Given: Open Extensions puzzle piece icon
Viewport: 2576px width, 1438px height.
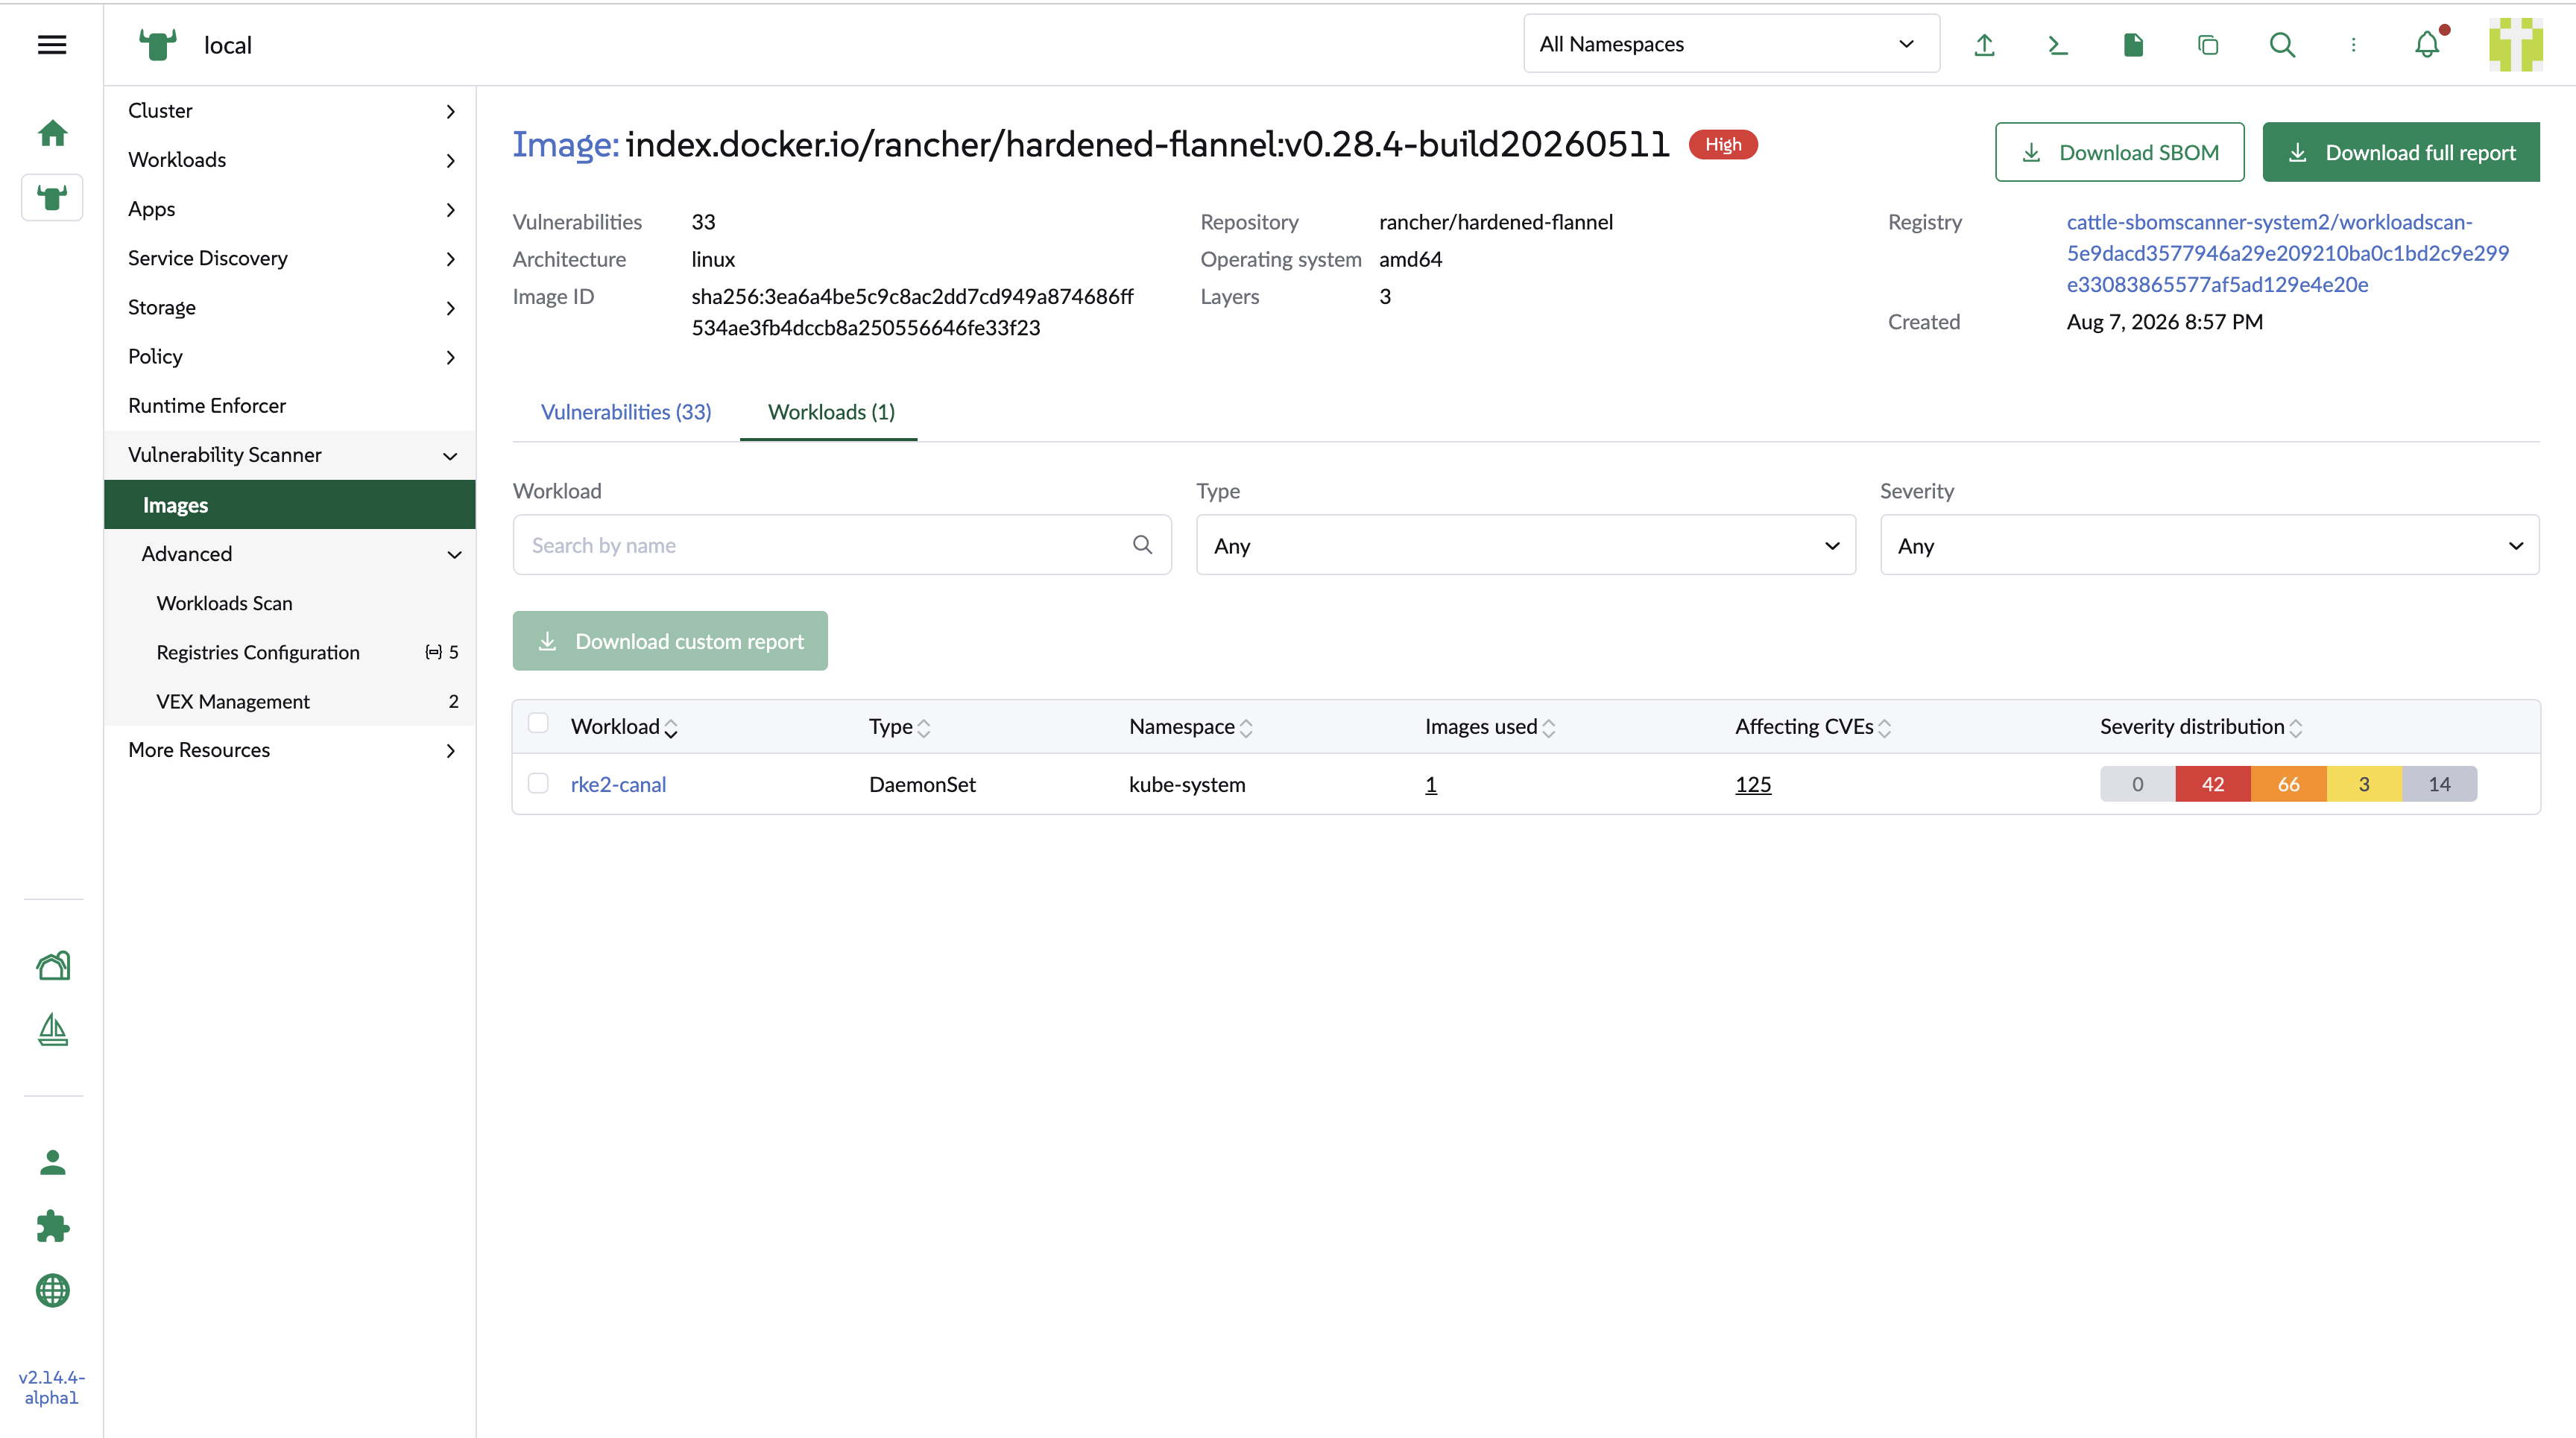Looking at the screenshot, I should pyautogui.click(x=52, y=1226).
